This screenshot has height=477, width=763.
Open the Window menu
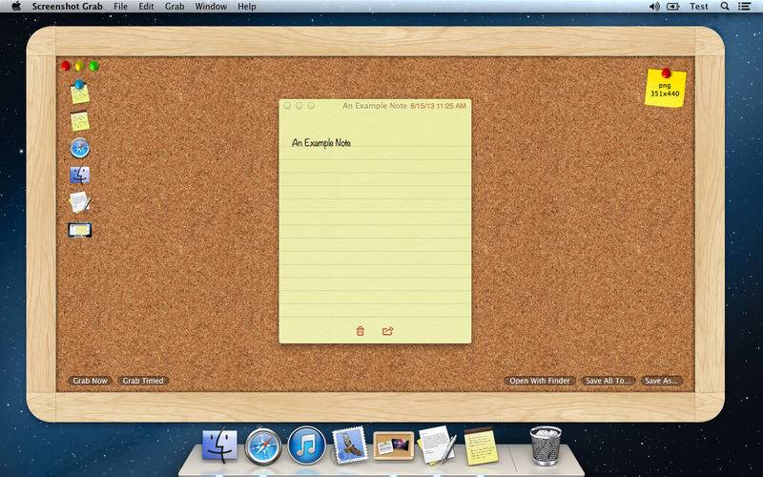click(x=211, y=7)
